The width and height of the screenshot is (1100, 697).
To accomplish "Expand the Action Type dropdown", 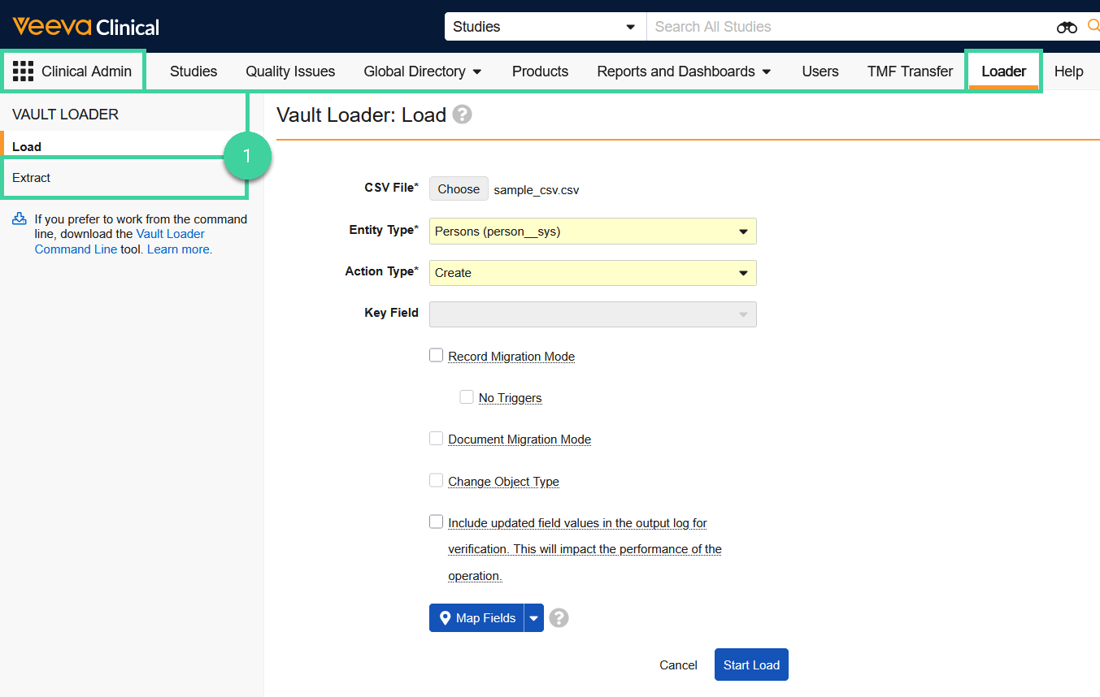I will click(593, 273).
